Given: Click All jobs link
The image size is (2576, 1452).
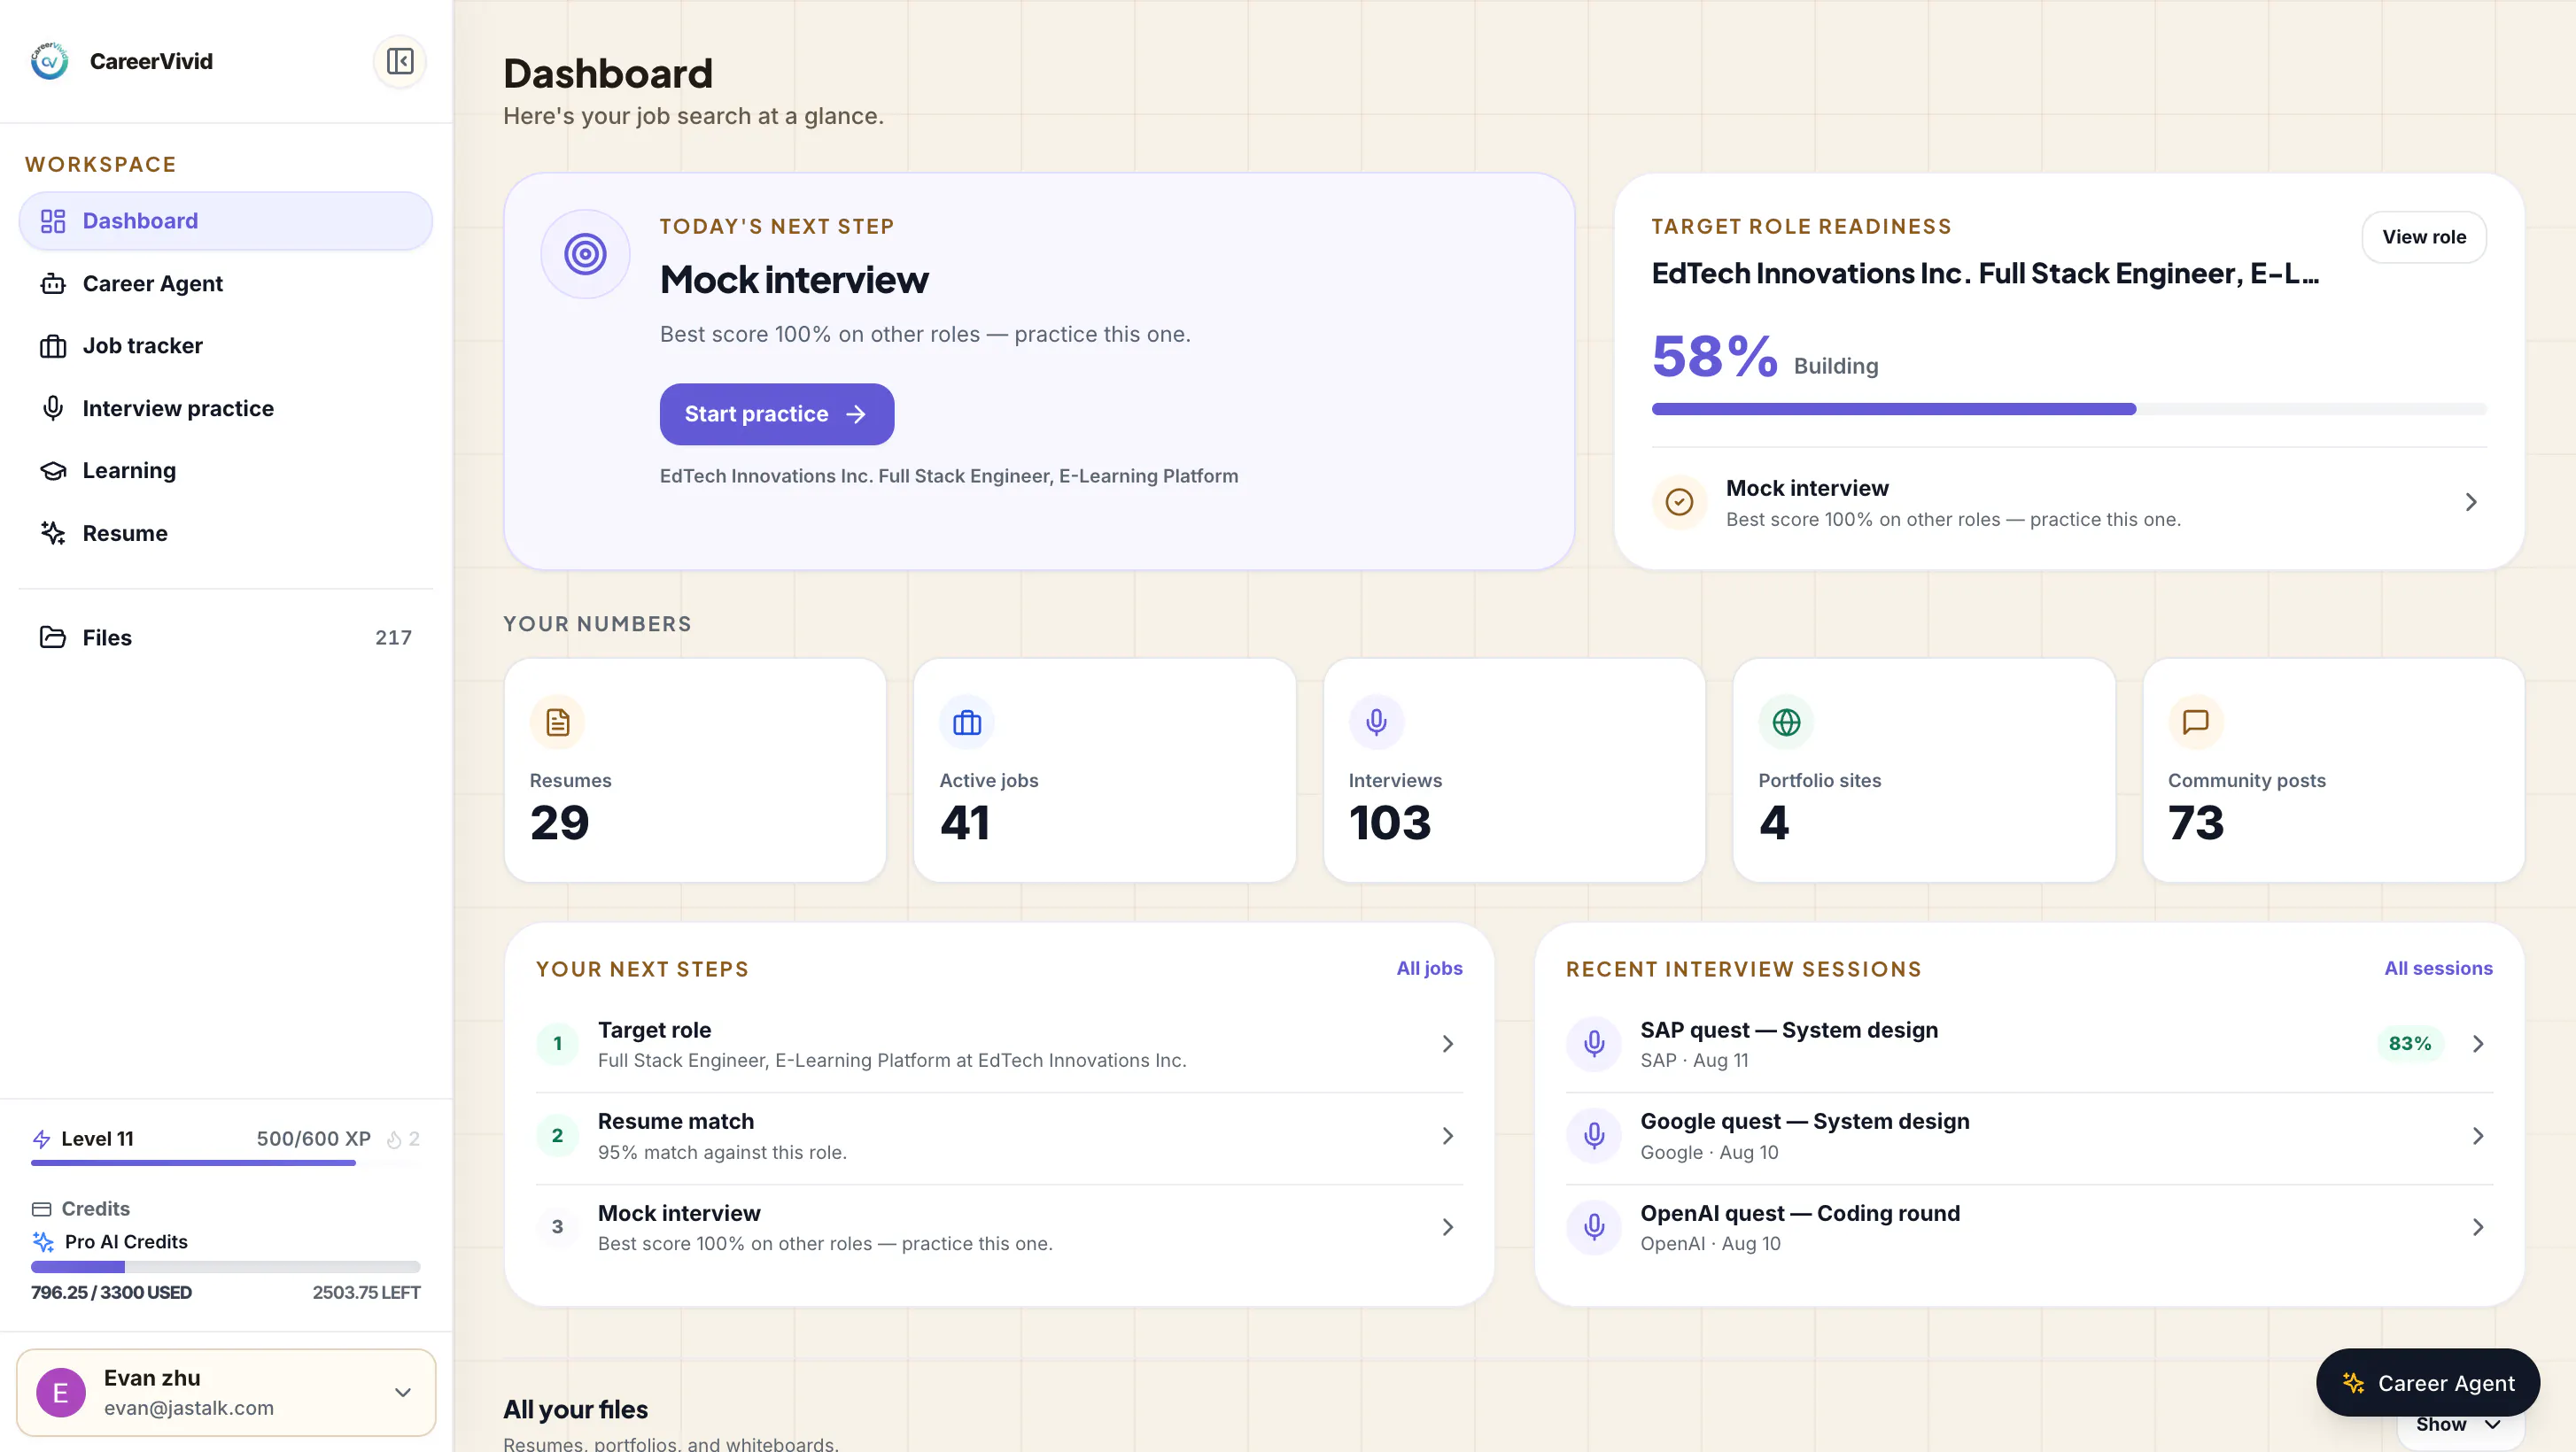Looking at the screenshot, I should click(x=1429, y=969).
